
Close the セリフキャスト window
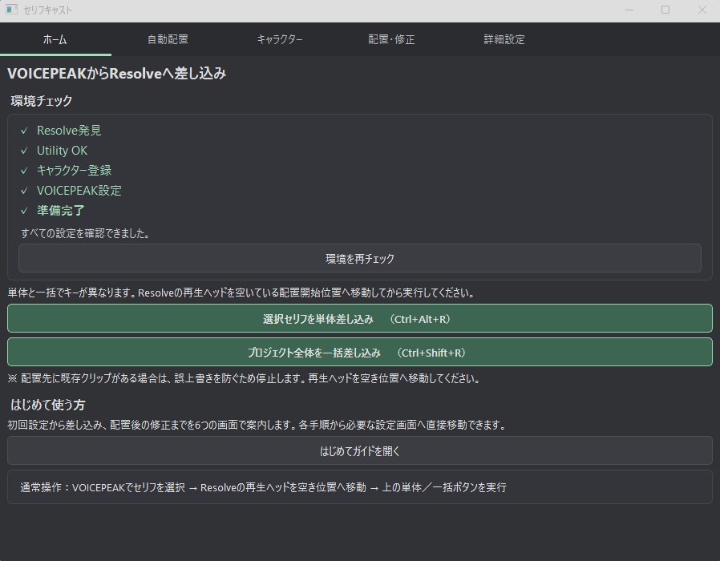click(702, 10)
